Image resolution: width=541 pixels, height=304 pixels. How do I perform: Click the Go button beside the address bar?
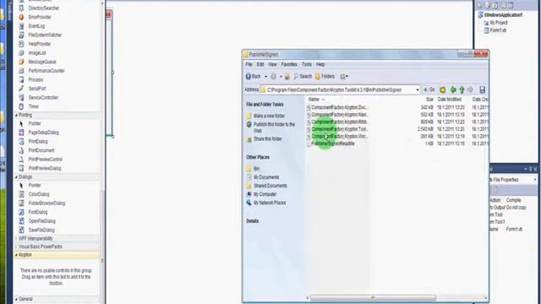(429, 90)
